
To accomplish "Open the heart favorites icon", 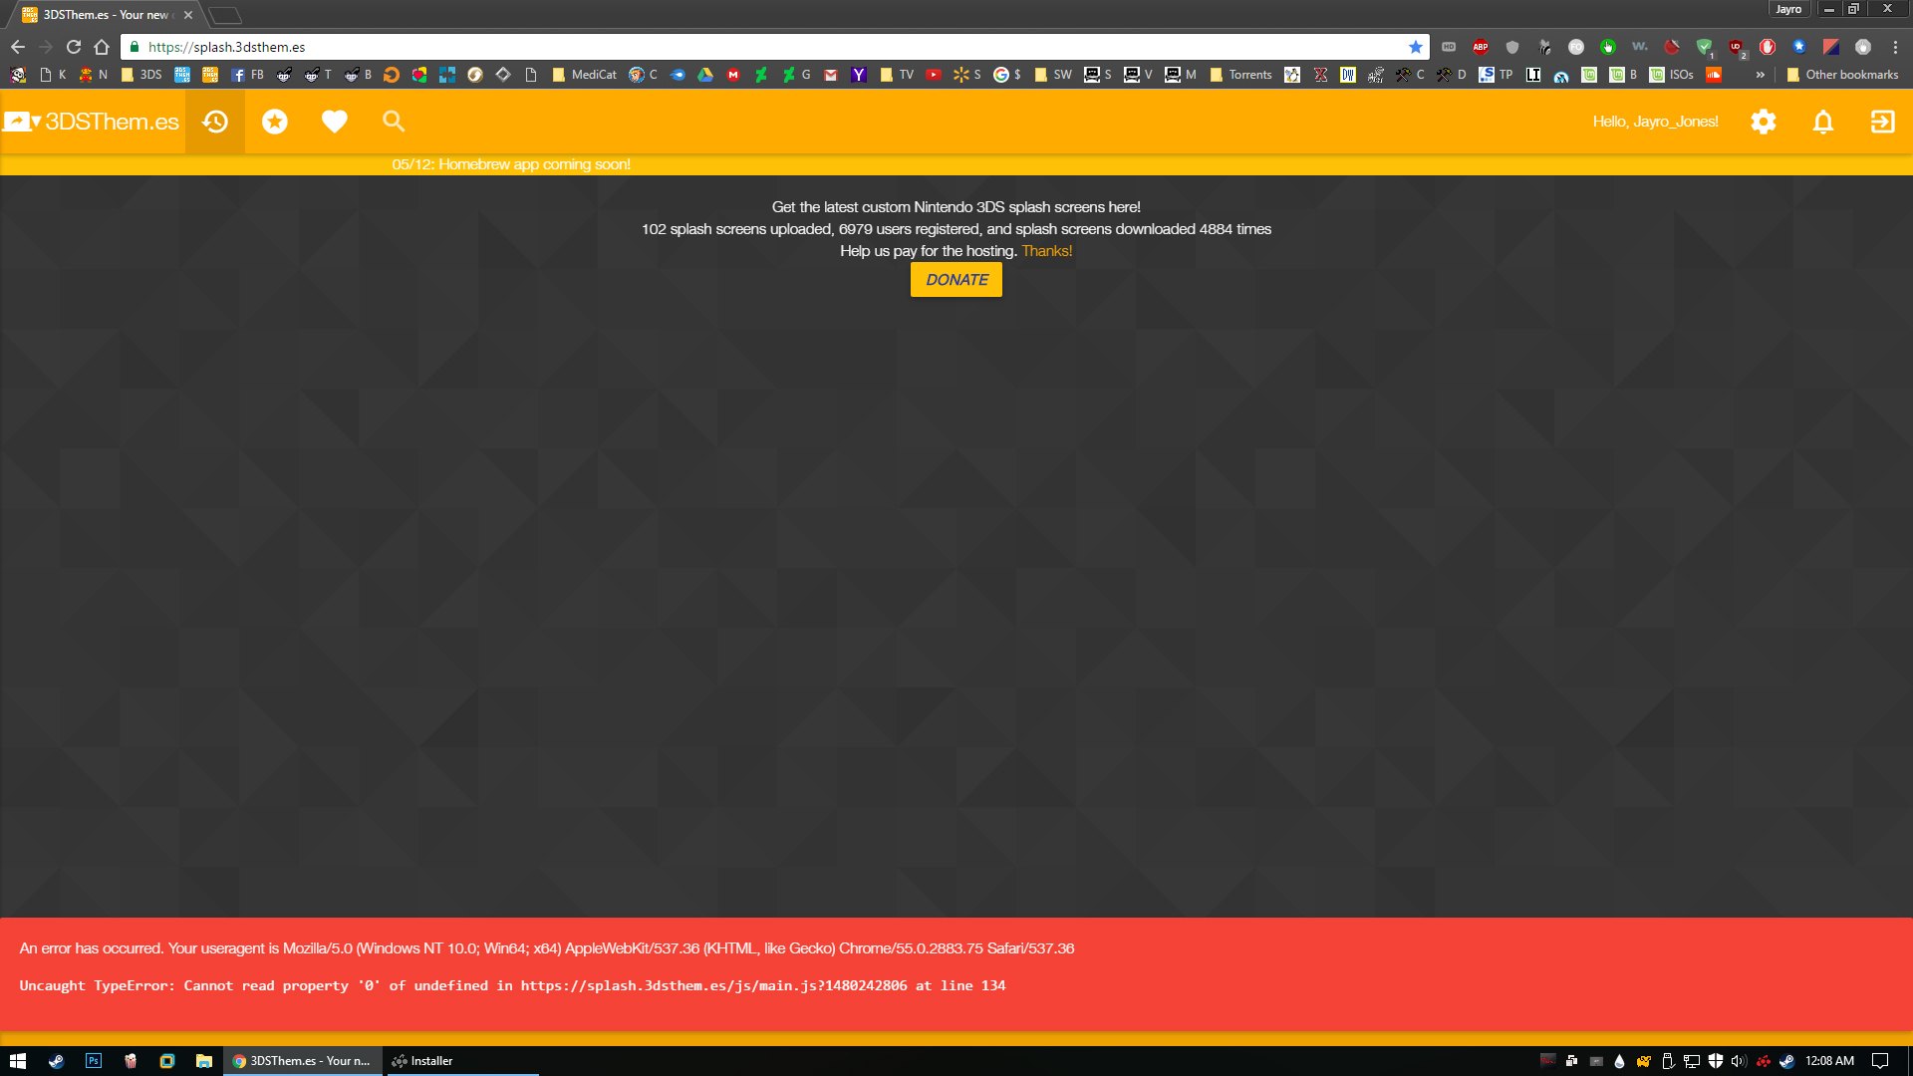I will (x=335, y=122).
